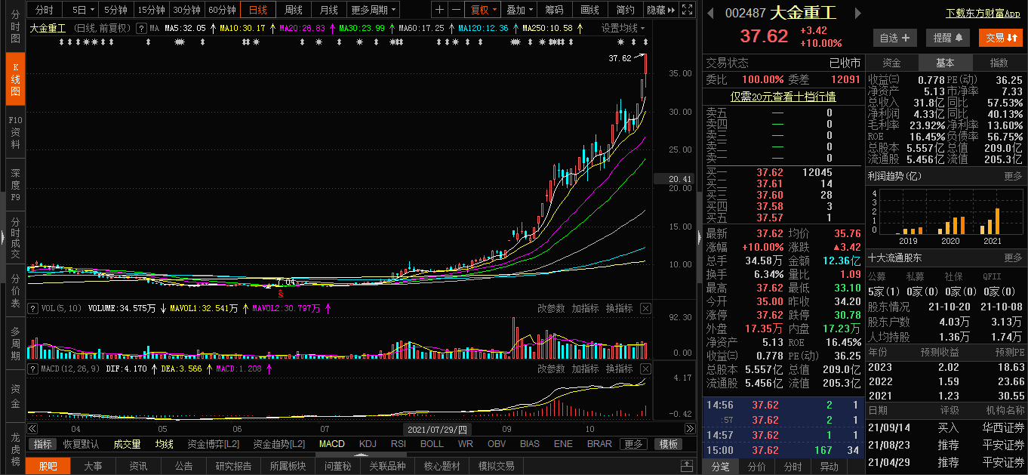Click 改参数 in VOL panel
Screen dimensions: 1028x475
point(551,308)
